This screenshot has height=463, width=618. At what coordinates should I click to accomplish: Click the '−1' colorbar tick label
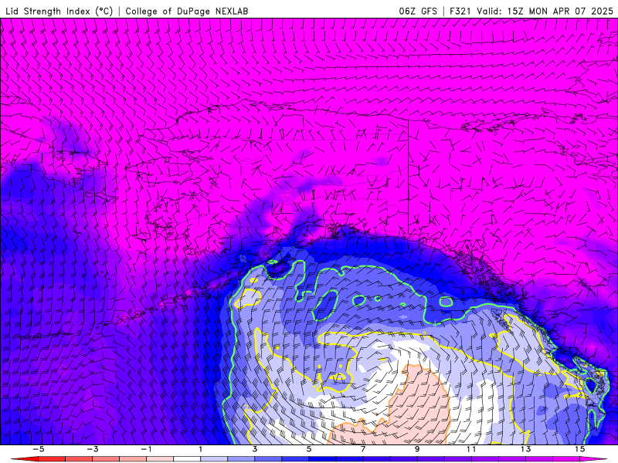[x=146, y=449]
